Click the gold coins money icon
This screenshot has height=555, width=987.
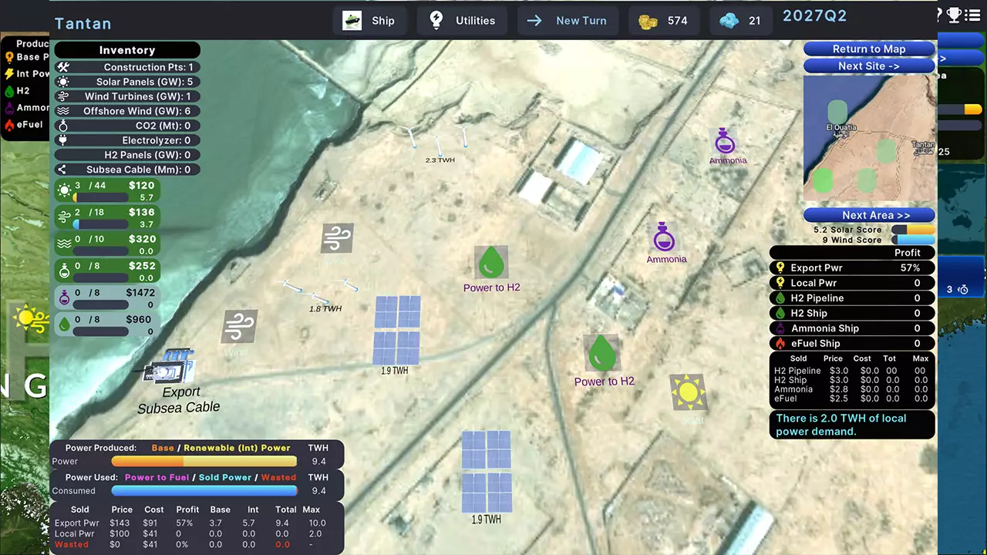(x=646, y=21)
